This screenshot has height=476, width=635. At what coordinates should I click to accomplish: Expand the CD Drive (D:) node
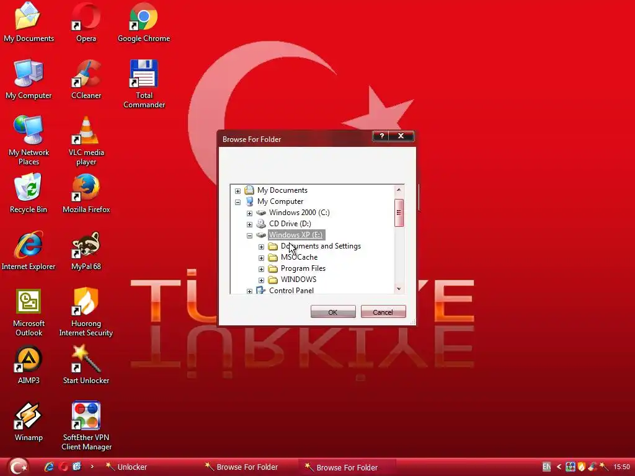click(249, 224)
